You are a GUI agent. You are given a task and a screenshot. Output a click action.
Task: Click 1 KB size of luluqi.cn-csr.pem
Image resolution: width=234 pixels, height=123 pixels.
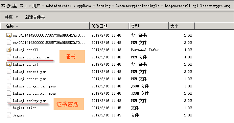[x=188, y=79]
